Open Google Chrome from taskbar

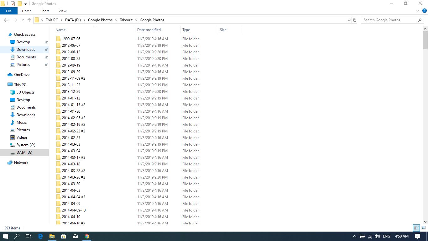87,236
